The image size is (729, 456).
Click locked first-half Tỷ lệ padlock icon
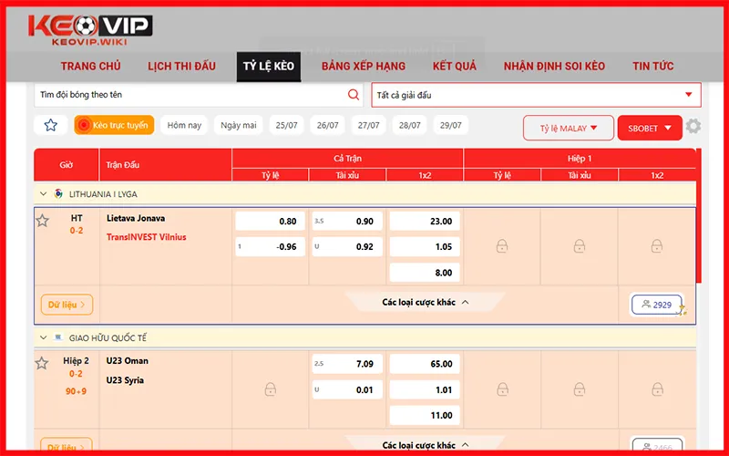tap(502, 246)
